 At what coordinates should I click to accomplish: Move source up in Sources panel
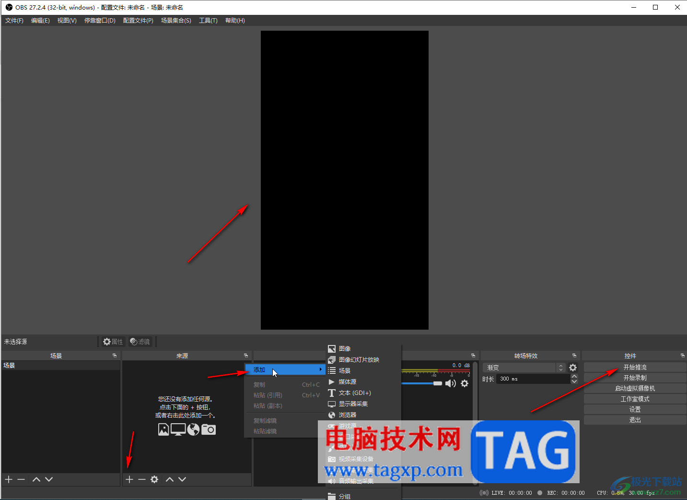click(170, 479)
